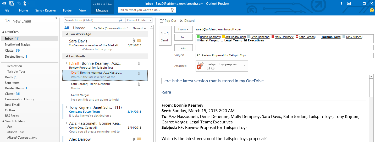The image size is (375, 142).
Task: Open the Touch/Mouse Mode quick access icon
Action: (25, 3)
